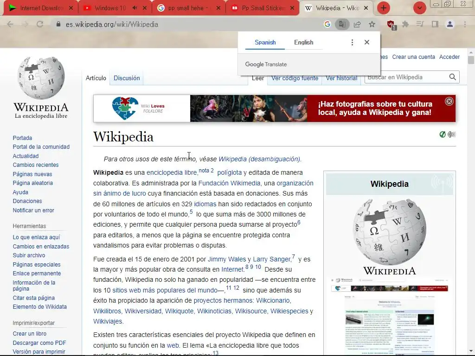Select the Leer view tab

point(258,78)
